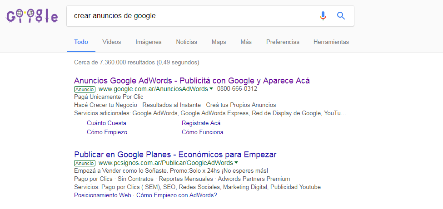Show search Herramientas

[331, 42]
